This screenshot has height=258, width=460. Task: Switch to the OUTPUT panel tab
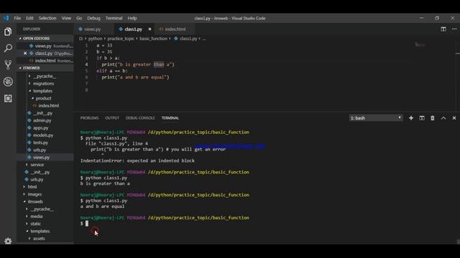(x=112, y=118)
